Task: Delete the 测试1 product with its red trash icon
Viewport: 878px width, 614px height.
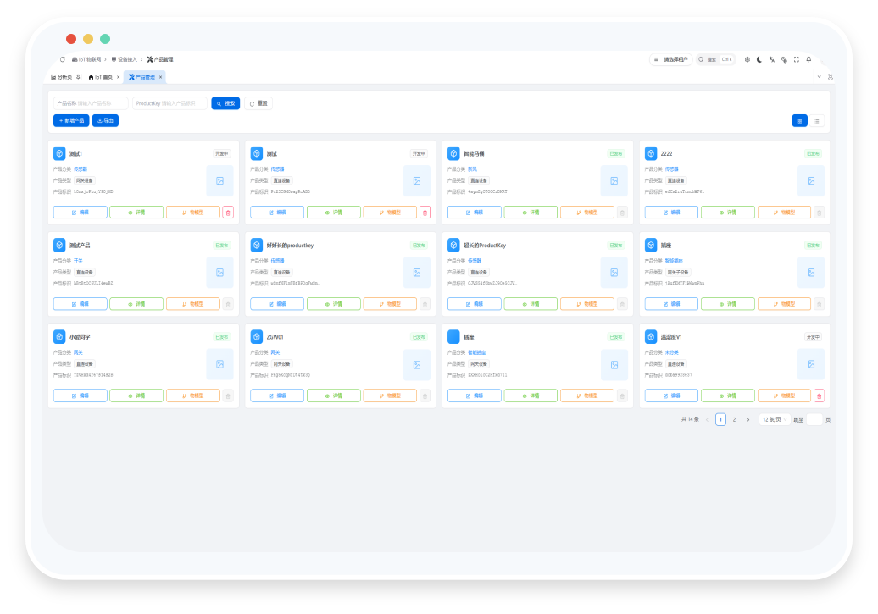Action: pyautogui.click(x=227, y=212)
